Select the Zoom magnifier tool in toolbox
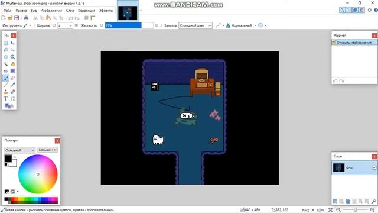Image resolution: width=378 pixels, height=213 pixels. [13, 57]
